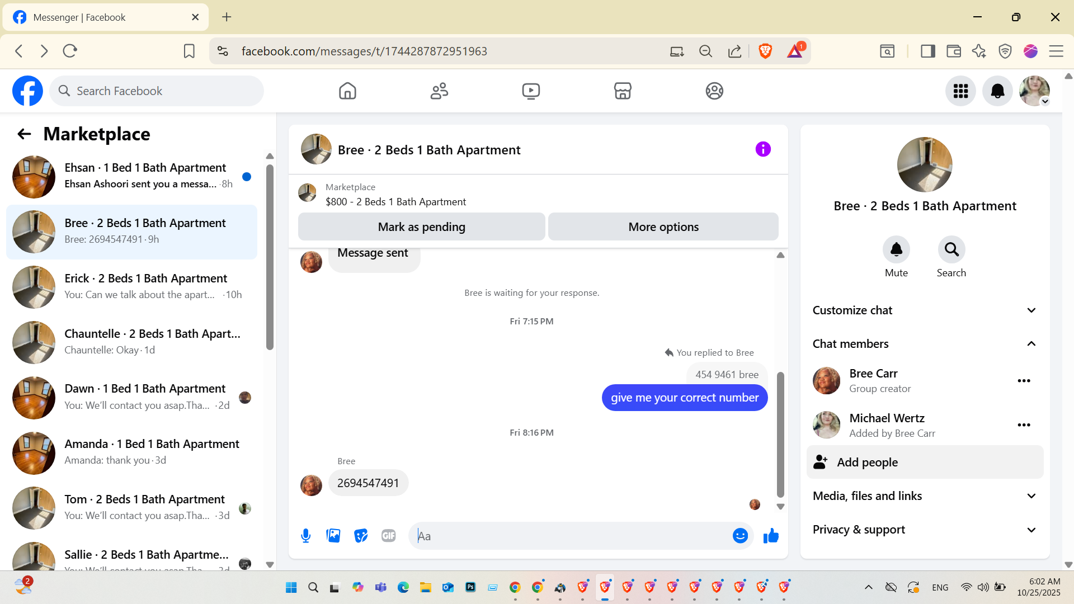Image resolution: width=1074 pixels, height=604 pixels.
Task: Open Ehsan 1 Bed 1 Bath conversation
Action: [x=132, y=177]
